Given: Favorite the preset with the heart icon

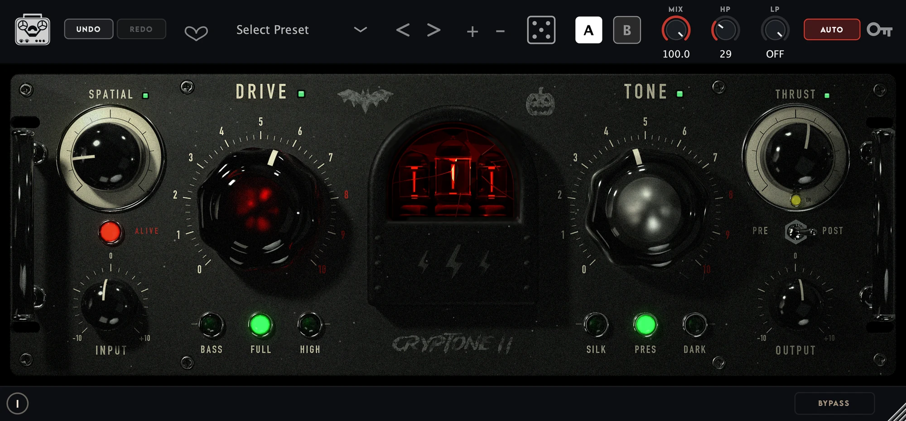Looking at the screenshot, I should point(196,33).
